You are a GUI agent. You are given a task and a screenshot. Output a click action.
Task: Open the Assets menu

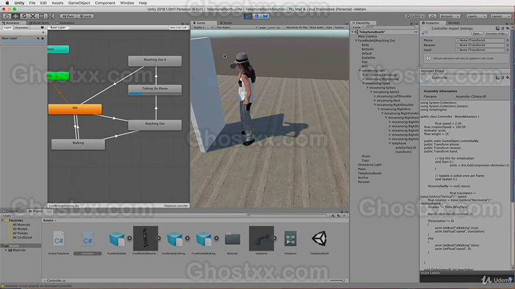tap(57, 3)
